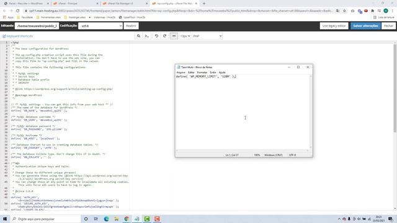Open Google Chrome from the taskbar

coord(127,219)
